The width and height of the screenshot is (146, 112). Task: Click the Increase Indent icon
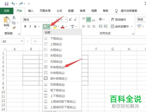(x=106, y=26)
